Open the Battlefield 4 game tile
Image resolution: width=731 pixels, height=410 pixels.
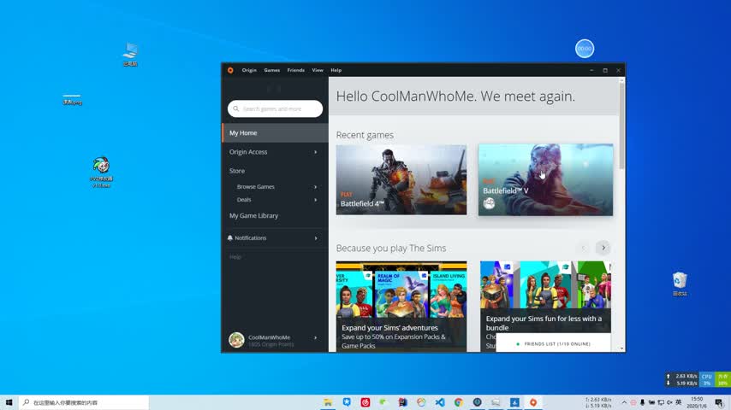point(401,179)
